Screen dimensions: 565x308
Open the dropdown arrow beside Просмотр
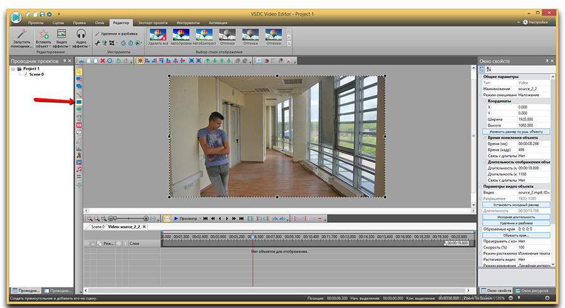click(x=200, y=218)
